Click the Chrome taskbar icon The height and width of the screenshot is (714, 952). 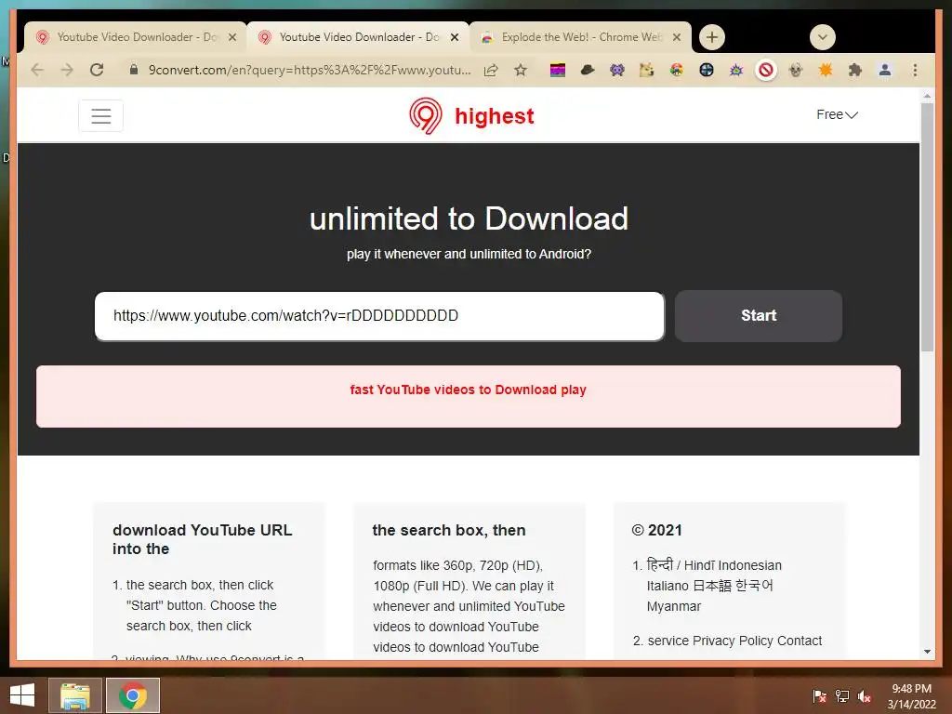coord(133,695)
